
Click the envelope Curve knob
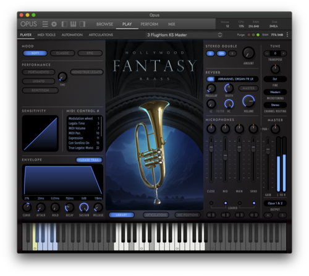coord(27,207)
